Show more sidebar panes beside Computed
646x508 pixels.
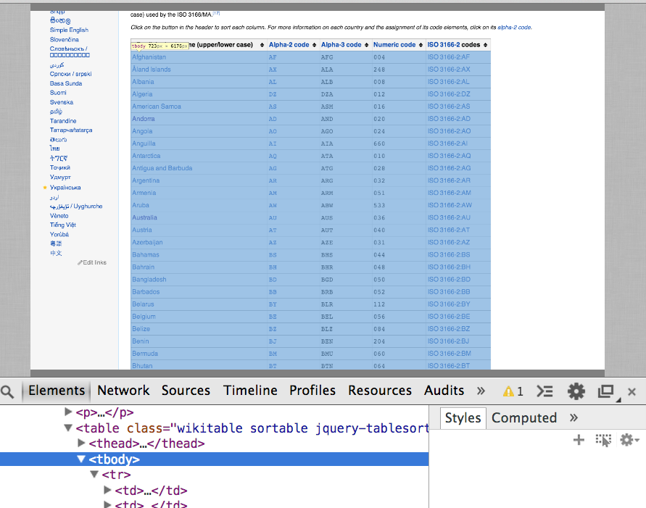573,418
